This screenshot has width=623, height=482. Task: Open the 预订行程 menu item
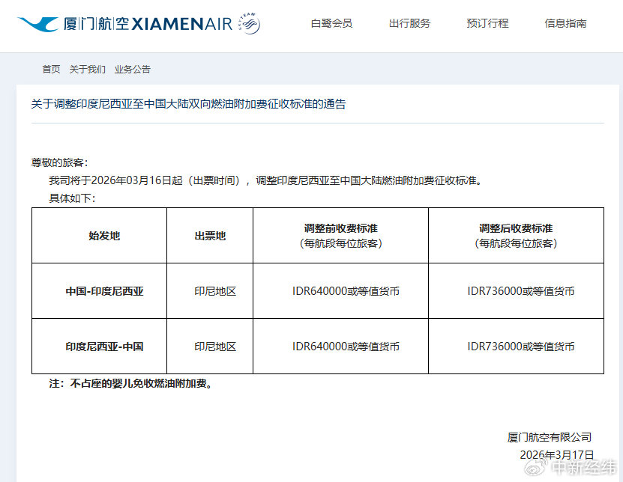pos(487,23)
